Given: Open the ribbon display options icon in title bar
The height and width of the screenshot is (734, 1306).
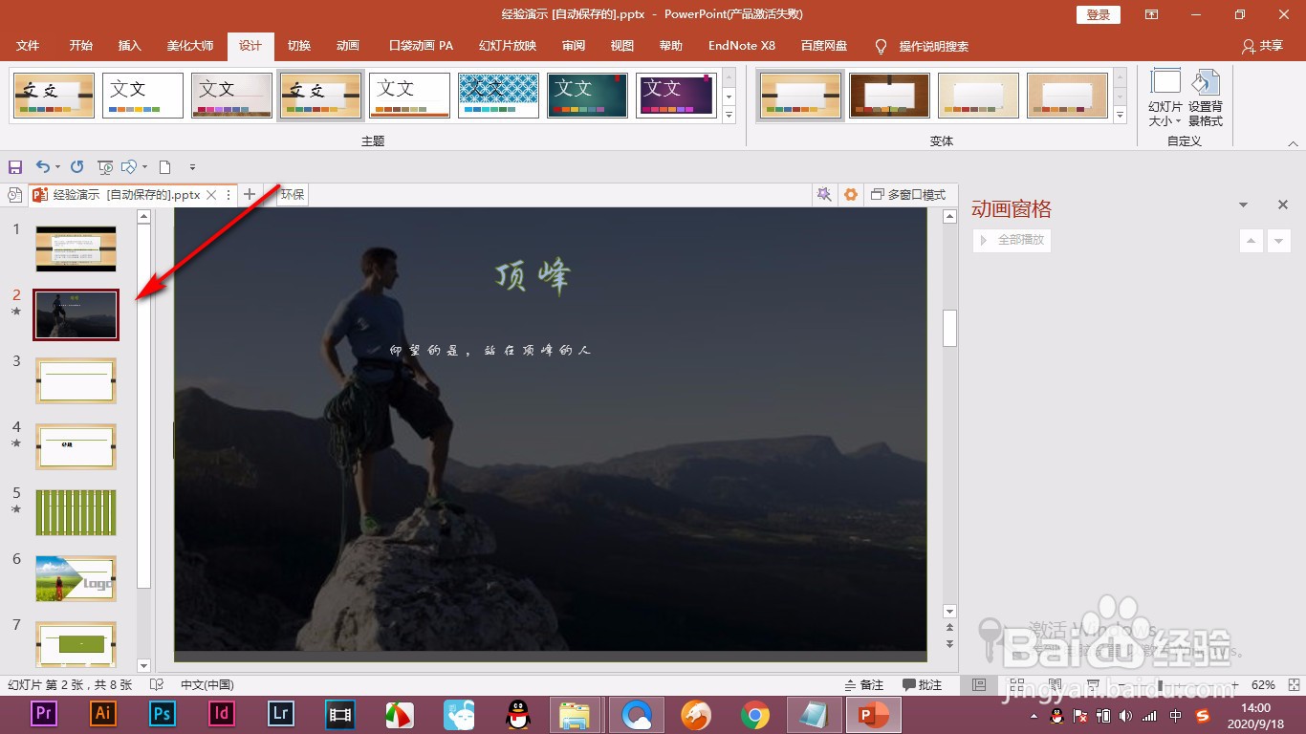Looking at the screenshot, I should click(1151, 14).
